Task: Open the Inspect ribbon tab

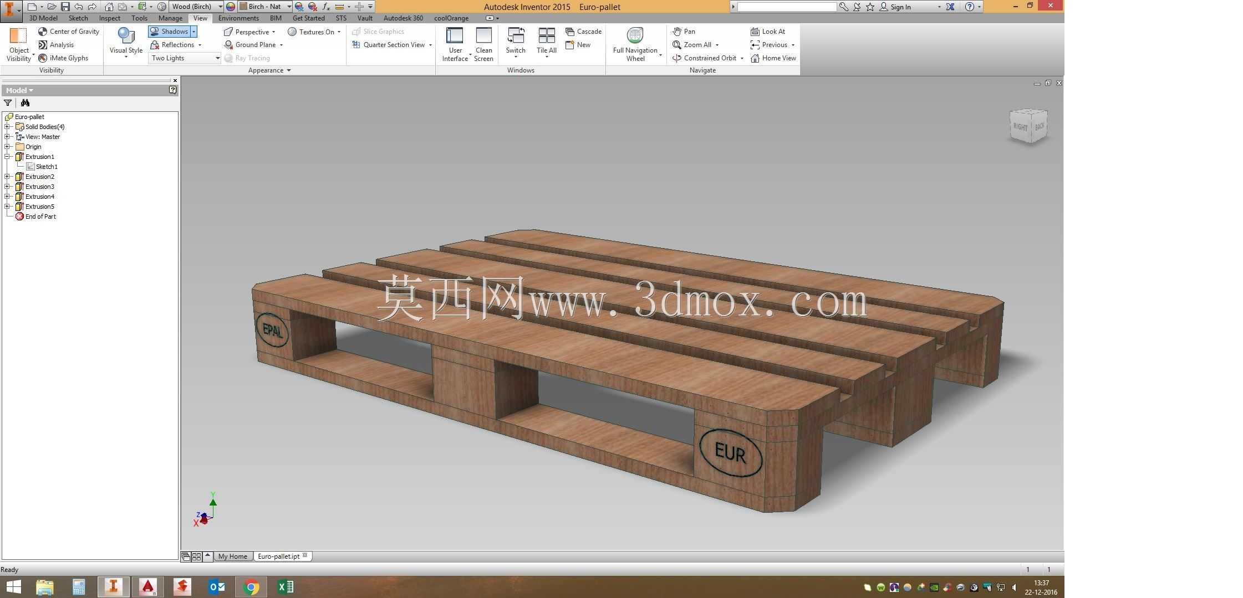Action: click(x=110, y=18)
